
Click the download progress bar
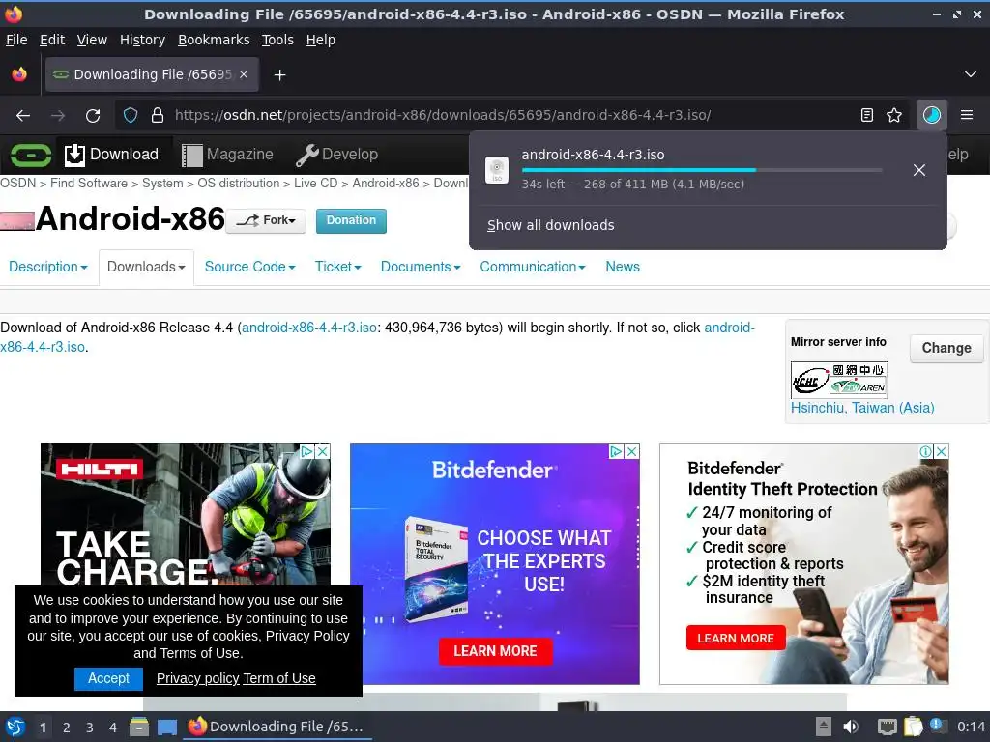(702, 170)
